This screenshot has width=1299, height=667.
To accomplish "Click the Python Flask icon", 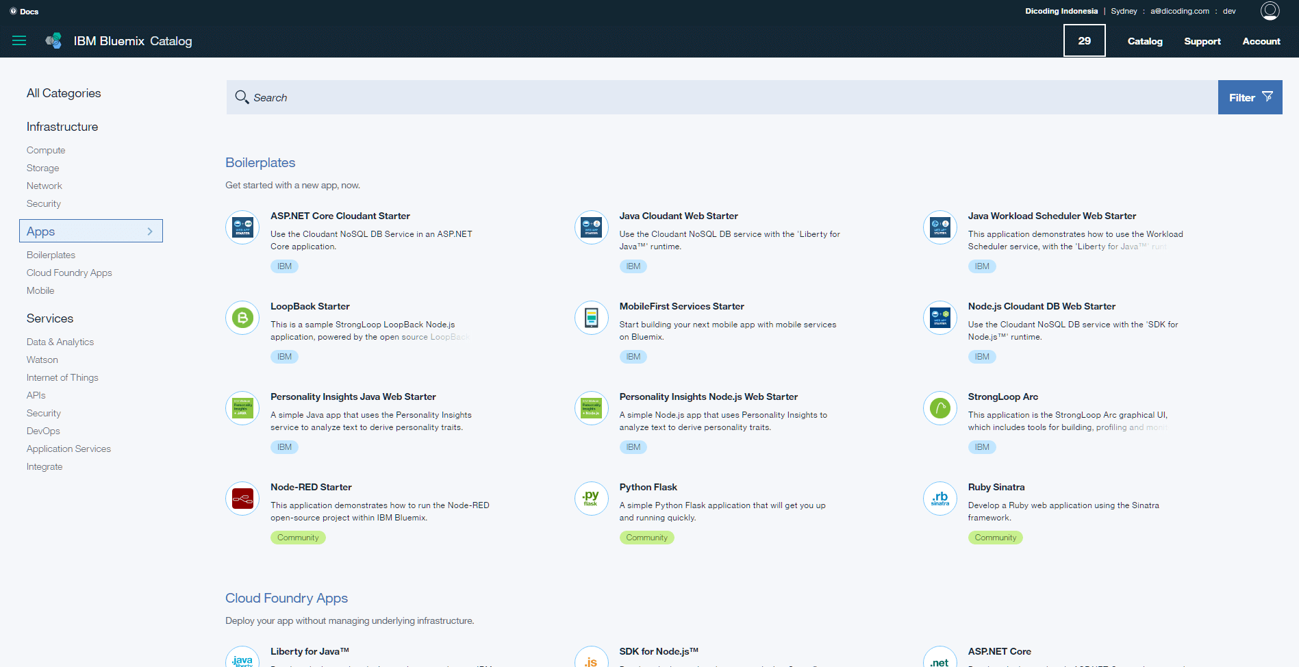I will pos(591,499).
